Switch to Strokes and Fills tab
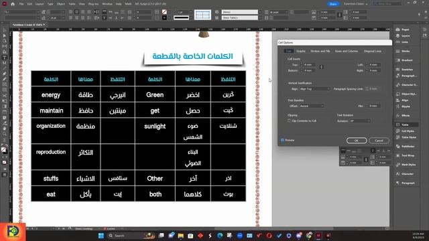 tap(320, 51)
